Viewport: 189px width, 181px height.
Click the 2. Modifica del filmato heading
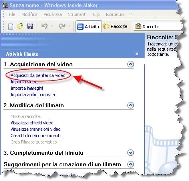pos(34,105)
